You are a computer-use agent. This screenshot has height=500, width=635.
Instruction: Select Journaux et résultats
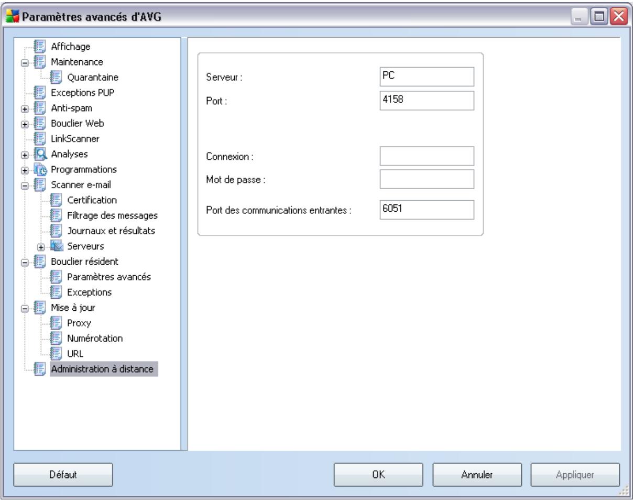[x=111, y=230]
